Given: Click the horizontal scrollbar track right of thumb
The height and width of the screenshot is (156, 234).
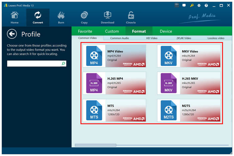Looking at the screenshot, I should [172, 145].
